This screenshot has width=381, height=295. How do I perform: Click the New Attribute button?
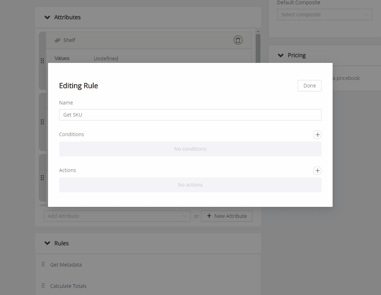[227, 216]
